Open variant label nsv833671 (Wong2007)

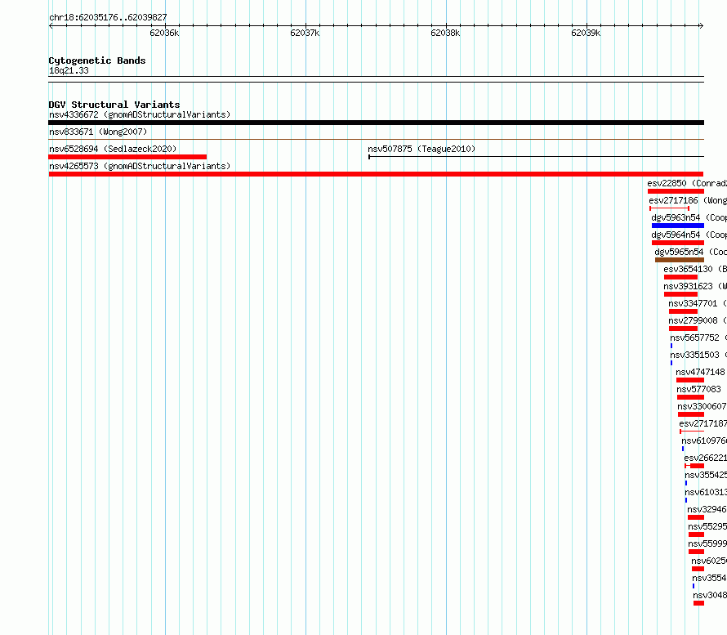pos(98,132)
